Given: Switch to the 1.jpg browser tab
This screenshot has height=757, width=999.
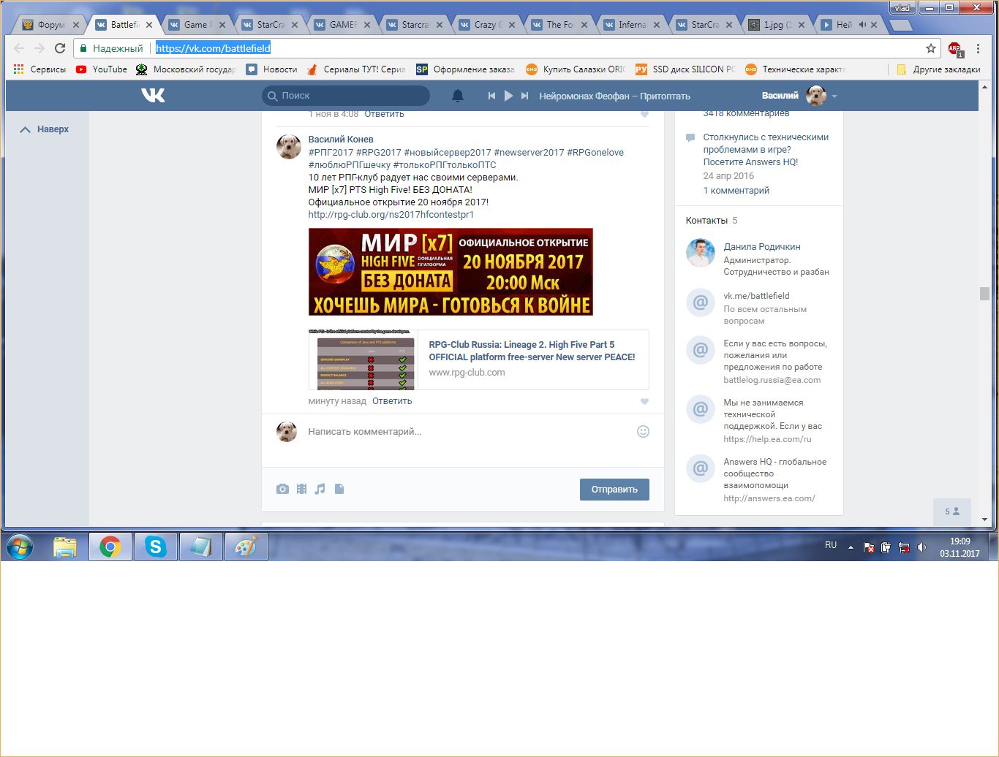Looking at the screenshot, I should pos(776,25).
